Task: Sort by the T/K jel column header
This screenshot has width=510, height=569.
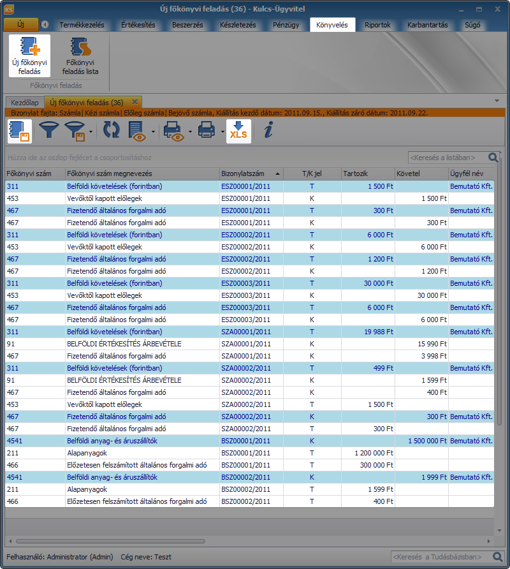Action: click(x=312, y=174)
